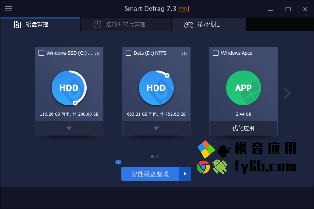
Task: Open fragmentation chart for Data (D:)
Action: (x=184, y=53)
